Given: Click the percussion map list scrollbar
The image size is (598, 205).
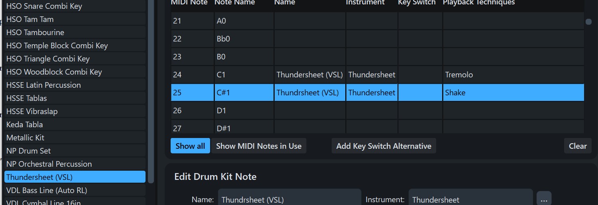Looking at the screenshot, I should [151, 92].
